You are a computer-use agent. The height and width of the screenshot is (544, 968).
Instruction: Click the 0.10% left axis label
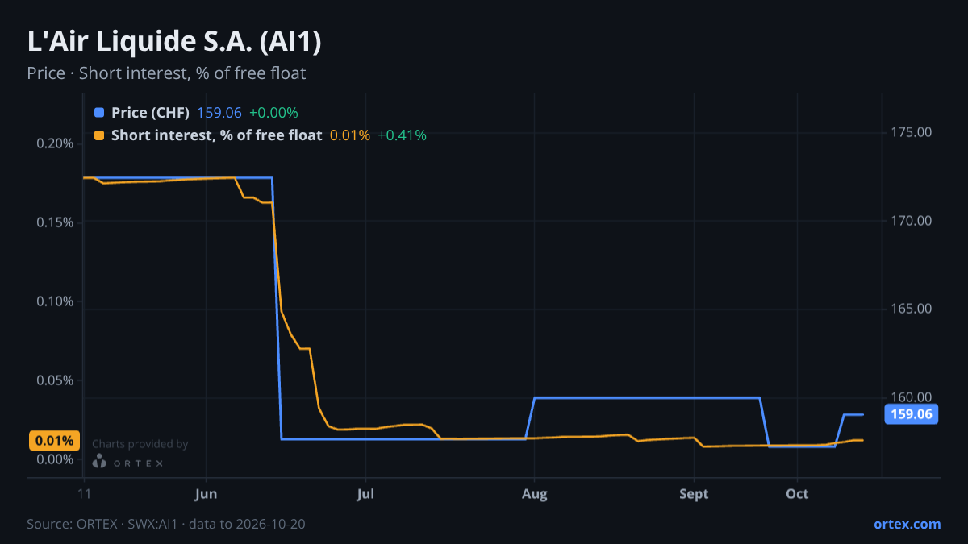(56, 301)
